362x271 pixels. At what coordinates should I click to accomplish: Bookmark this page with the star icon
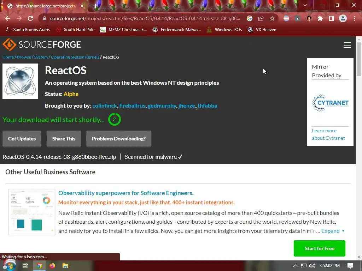(x=272, y=18)
